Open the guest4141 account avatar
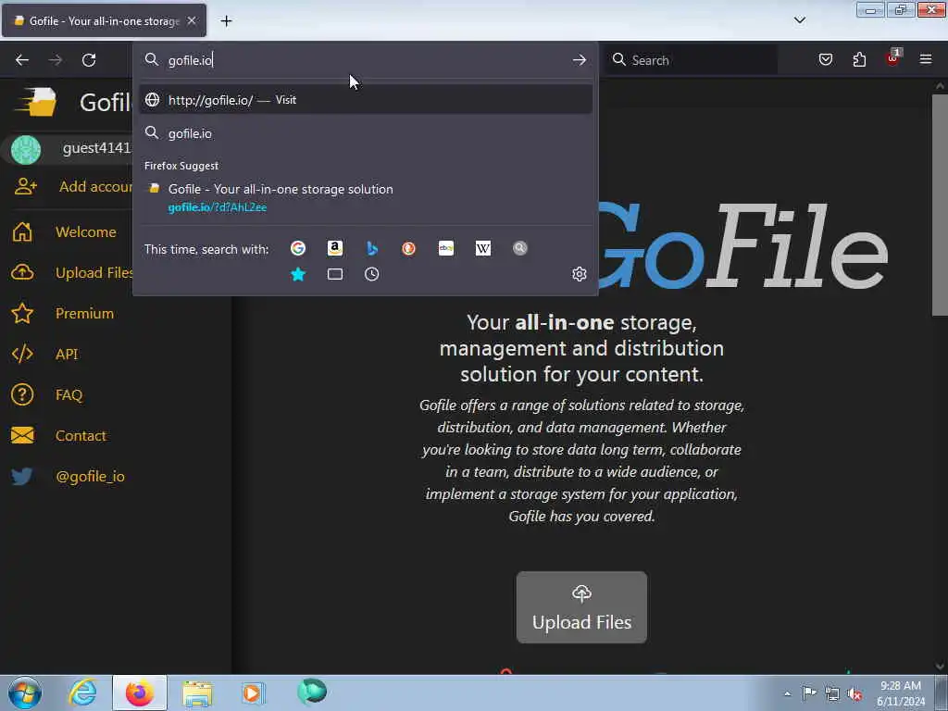Screen dimensions: 948x711 pyautogui.click(x=26, y=149)
